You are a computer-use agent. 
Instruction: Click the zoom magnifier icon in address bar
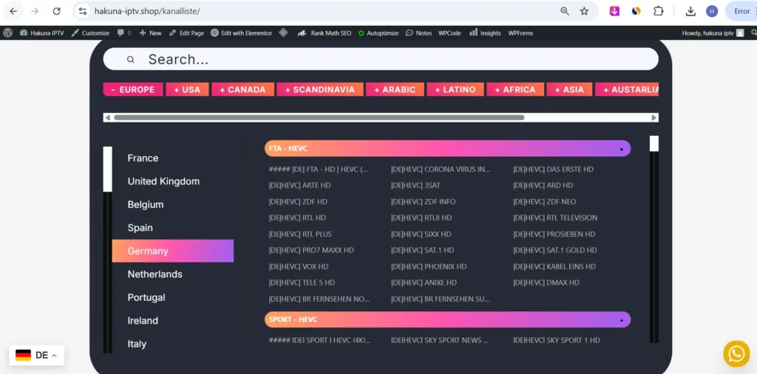(564, 11)
